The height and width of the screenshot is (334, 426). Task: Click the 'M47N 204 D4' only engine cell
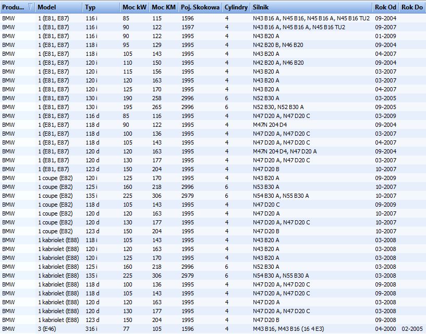[270, 125]
